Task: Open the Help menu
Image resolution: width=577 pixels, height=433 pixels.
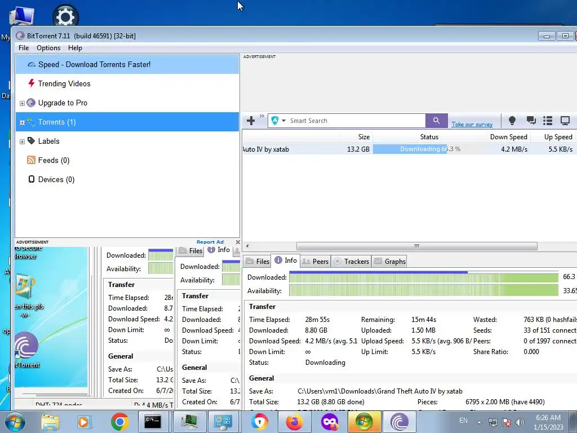Action: point(75,48)
